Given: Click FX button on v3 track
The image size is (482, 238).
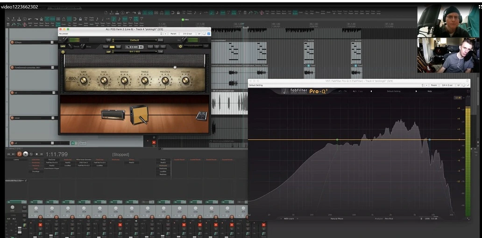Looking at the screenshot, I should [x=74, y=143].
